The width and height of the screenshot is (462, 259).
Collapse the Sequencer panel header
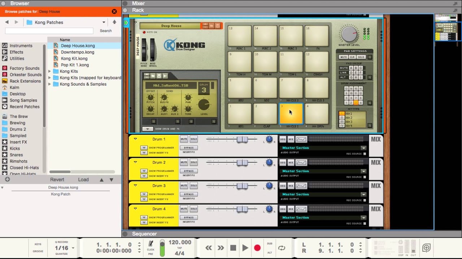[x=125, y=234]
